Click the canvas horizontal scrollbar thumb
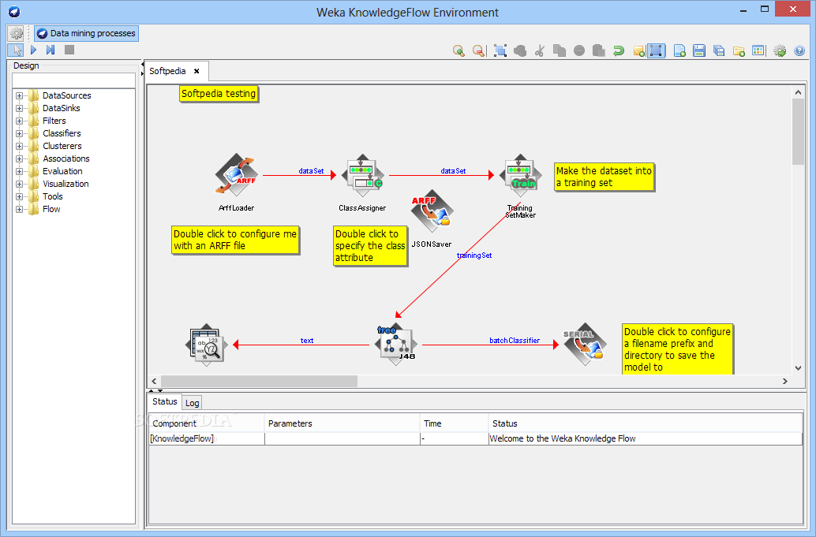This screenshot has height=537, width=816. 259,381
